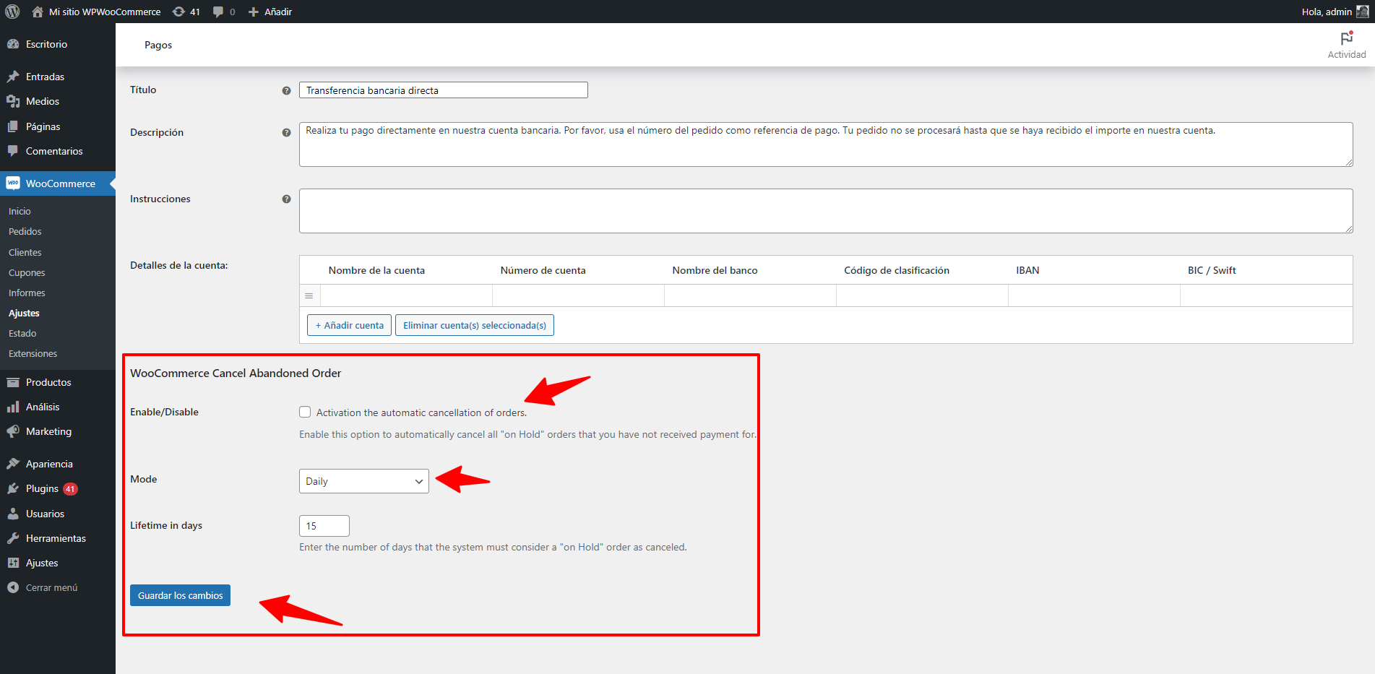The height and width of the screenshot is (674, 1375).
Task: Click the BIC / Swift cell
Action: pyautogui.click(x=1266, y=295)
